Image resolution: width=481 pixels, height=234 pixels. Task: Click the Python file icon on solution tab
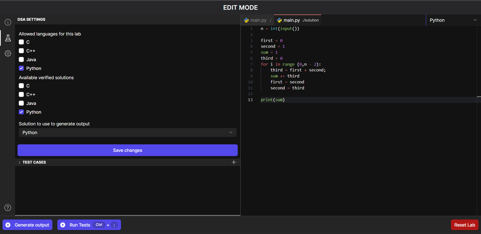[279, 20]
